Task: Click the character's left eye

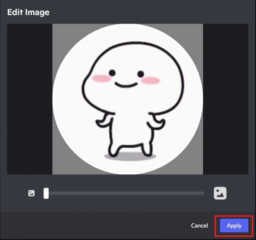Action: point(112,73)
